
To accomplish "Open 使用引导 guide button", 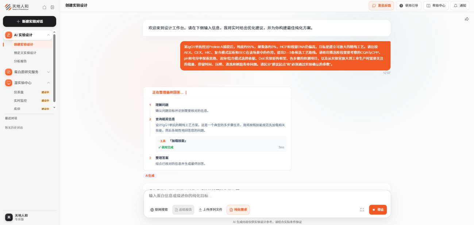I will pyautogui.click(x=409, y=6).
